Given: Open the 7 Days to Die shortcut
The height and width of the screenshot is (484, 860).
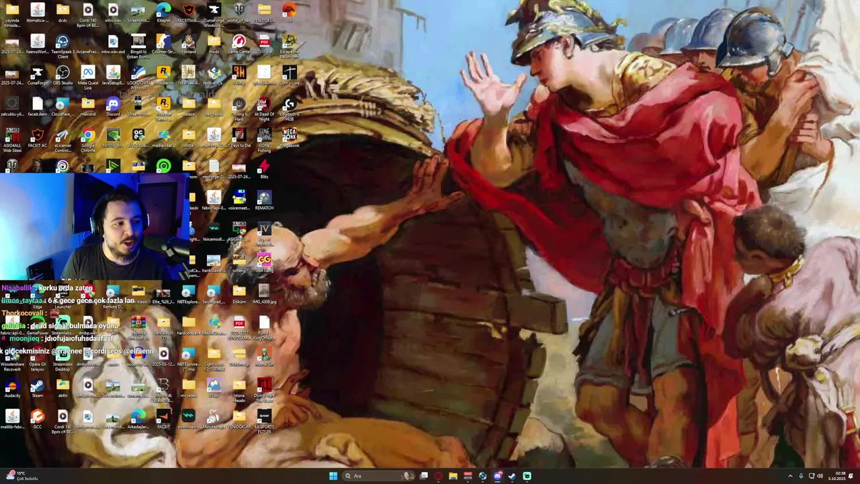Looking at the screenshot, I should 239,138.
